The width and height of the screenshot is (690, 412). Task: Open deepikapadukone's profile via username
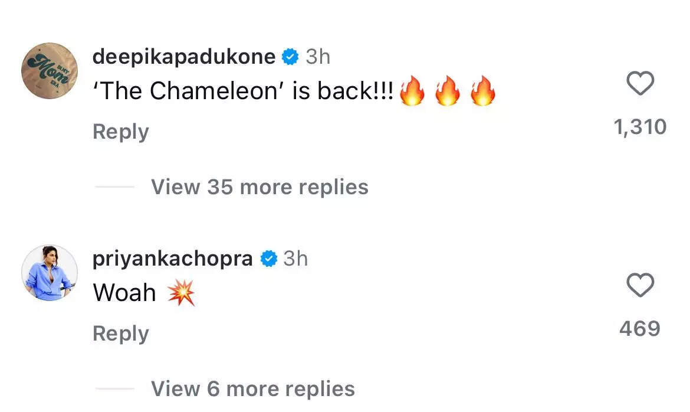tap(183, 56)
